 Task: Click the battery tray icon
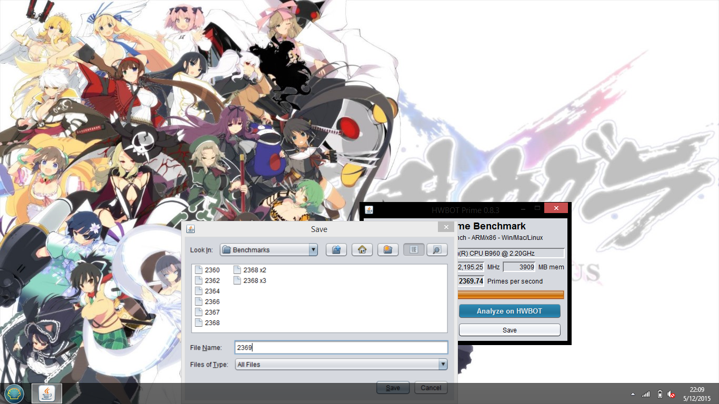[660, 394]
